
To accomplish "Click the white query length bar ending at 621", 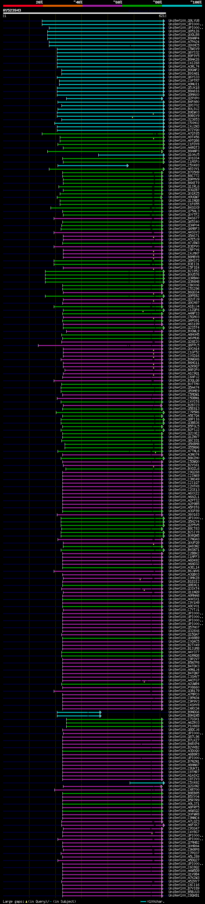I will point(85,13).
